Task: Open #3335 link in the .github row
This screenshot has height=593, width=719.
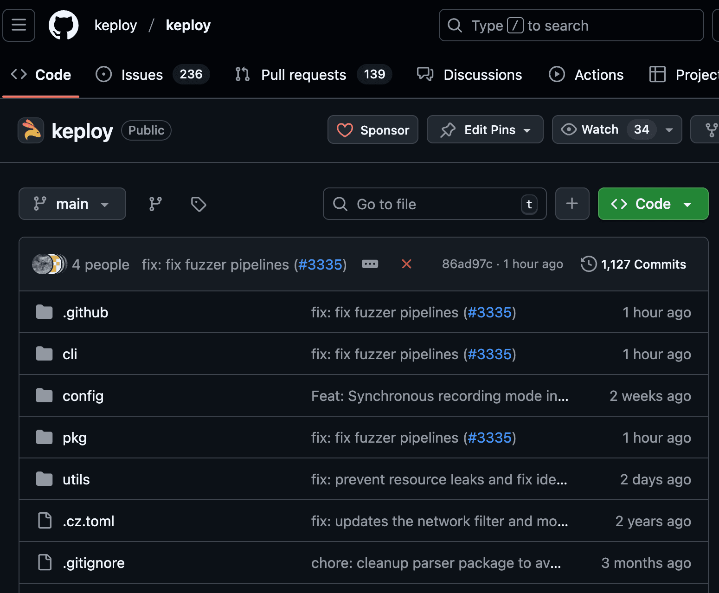Action: pos(489,312)
